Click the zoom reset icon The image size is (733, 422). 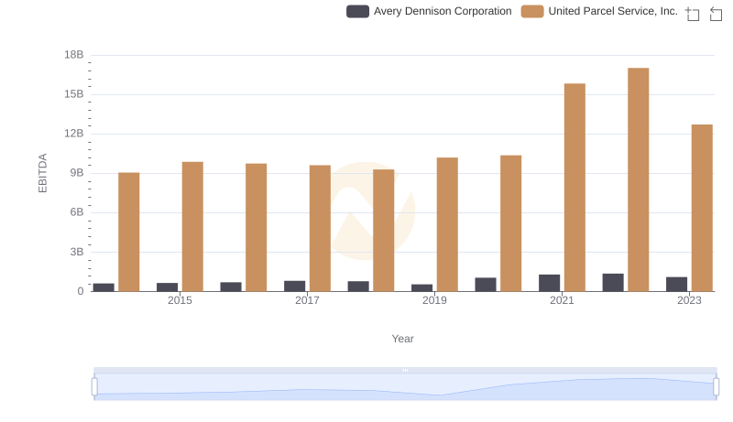716,14
